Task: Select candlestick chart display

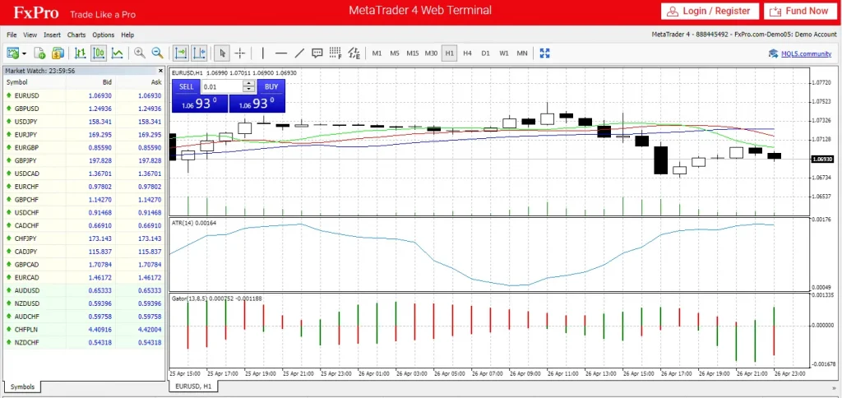Action: [99, 53]
